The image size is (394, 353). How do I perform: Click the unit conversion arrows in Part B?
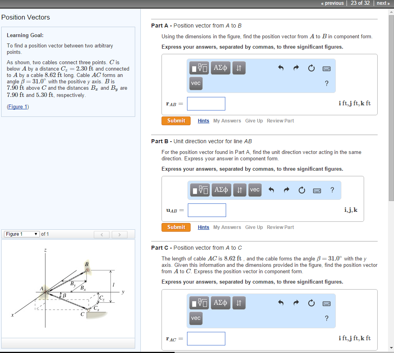(x=240, y=190)
